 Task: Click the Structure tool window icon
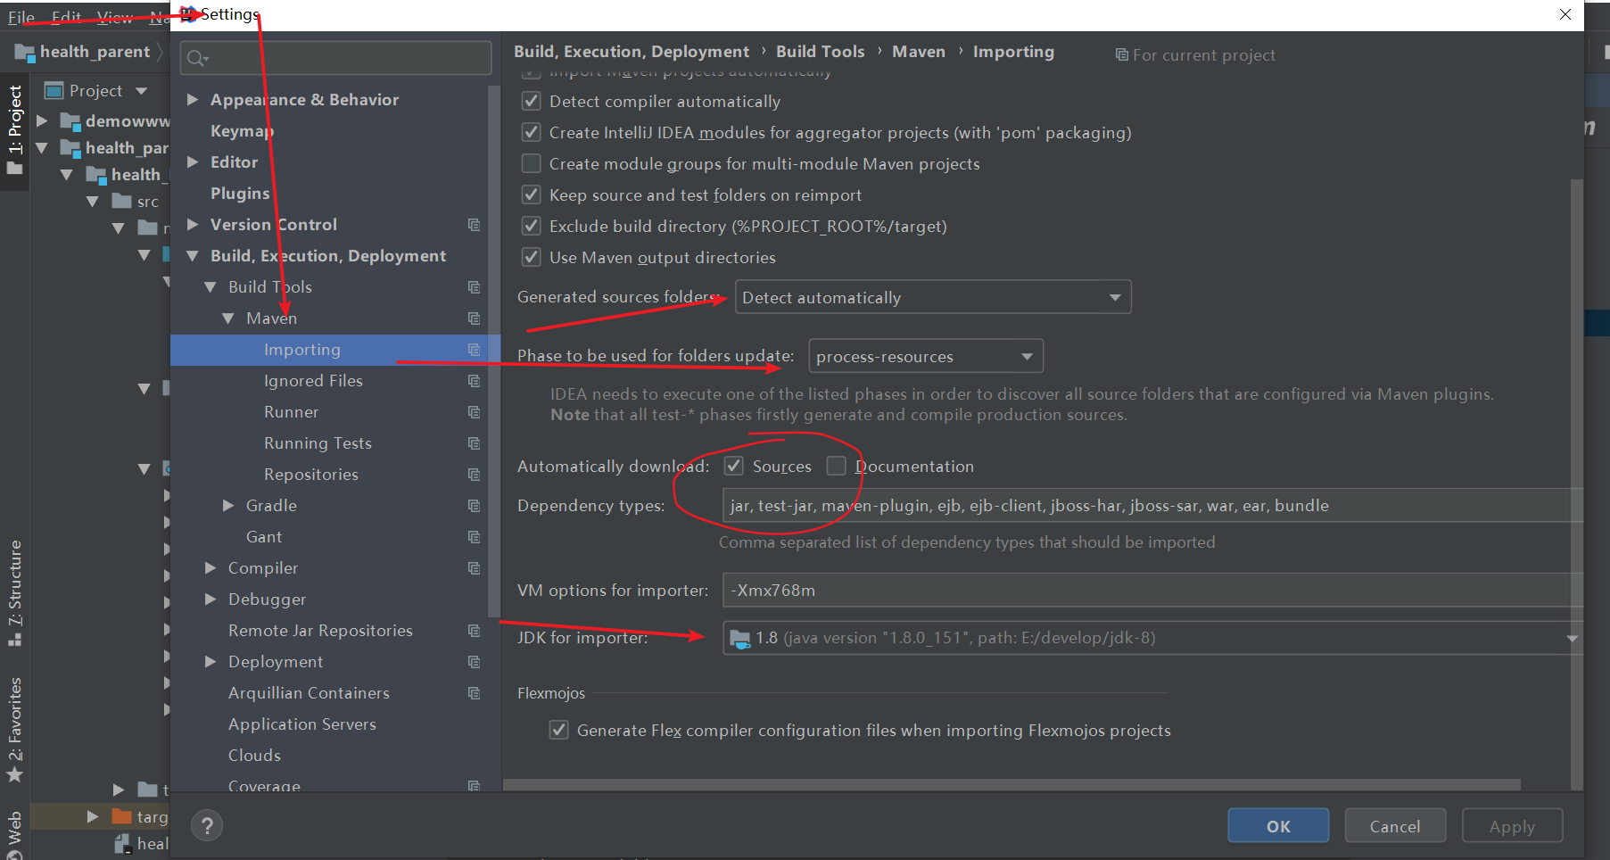click(14, 639)
